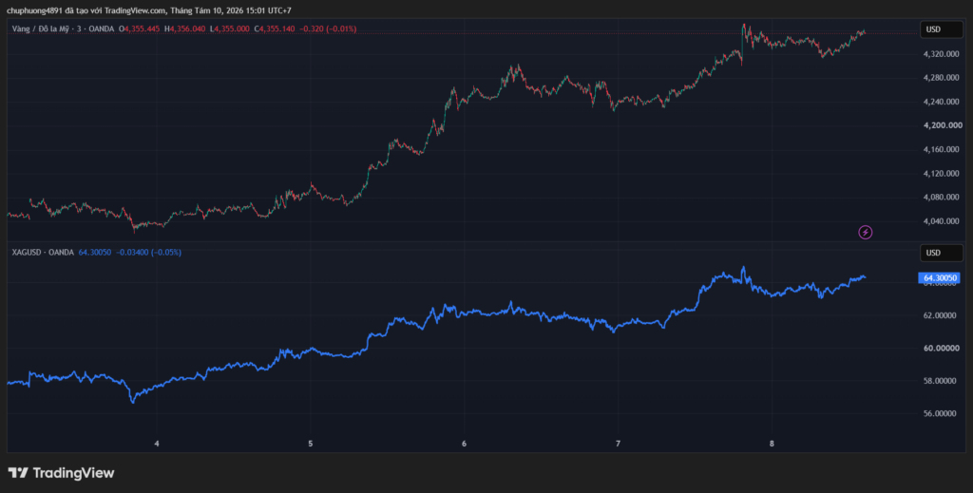Image resolution: width=973 pixels, height=493 pixels.
Task: Click the 64.30050 value in XAGUSD legend
Action: pyautogui.click(x=95, y=253)
